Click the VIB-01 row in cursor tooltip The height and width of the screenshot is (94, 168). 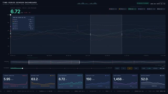point(23,20)
